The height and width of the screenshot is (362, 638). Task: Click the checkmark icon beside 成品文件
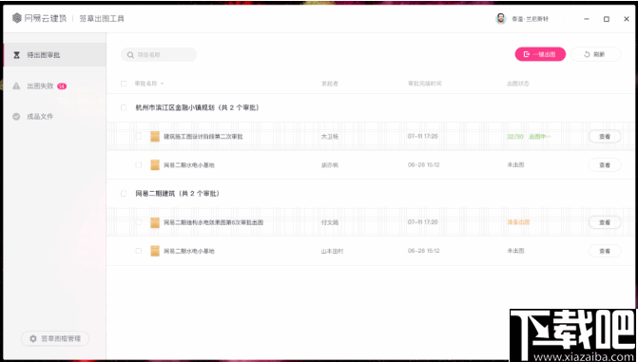[x=16, y=116]
